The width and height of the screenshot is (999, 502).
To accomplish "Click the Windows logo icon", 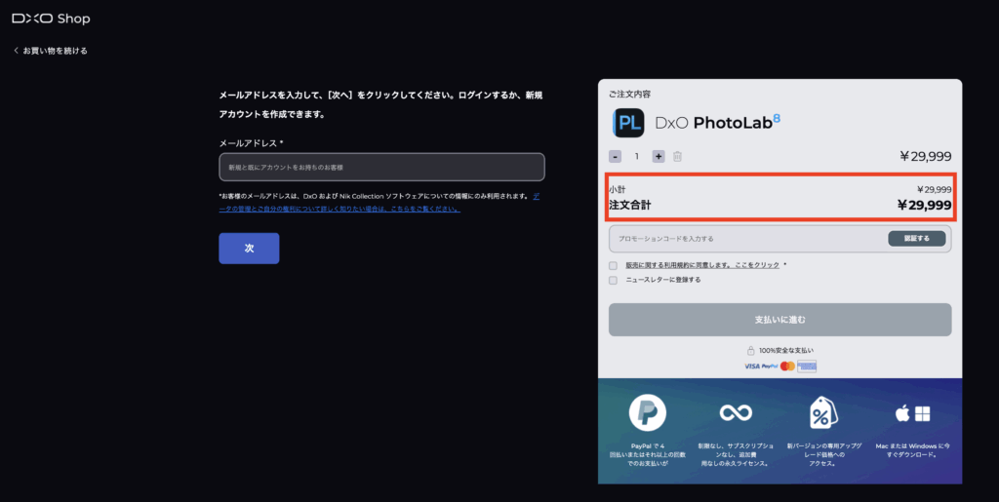I will tap(922, 414).
